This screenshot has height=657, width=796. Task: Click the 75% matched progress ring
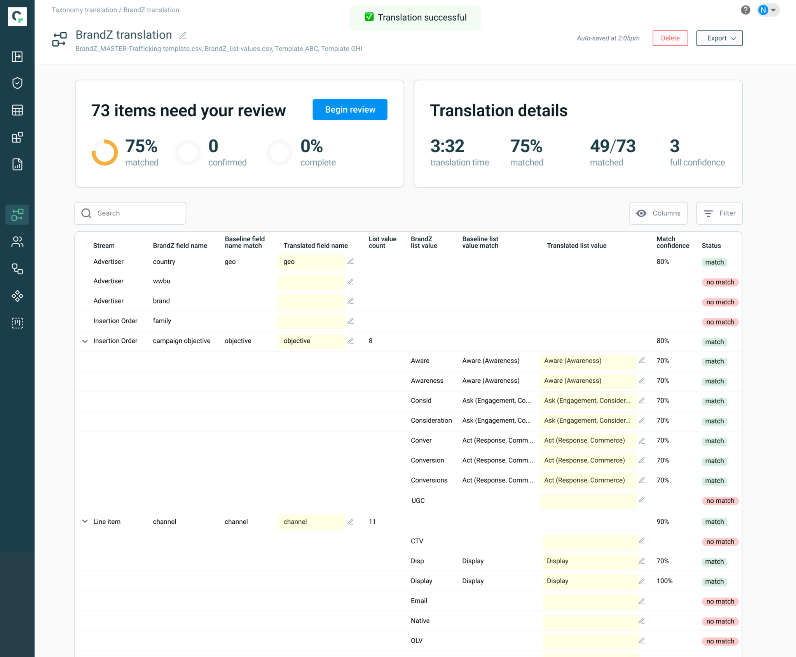[104, 152]
